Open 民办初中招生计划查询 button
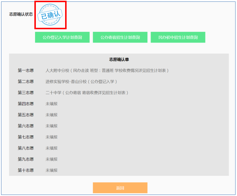Screen dimensions: 237x196 tap(178, 37)
